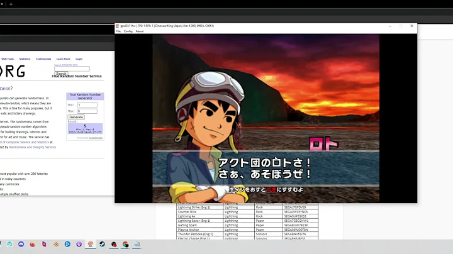The width and height of the screenshot is (453, 254).
Task: Open the teal cube app in the taskbar
Action: (x=9, y=244)
